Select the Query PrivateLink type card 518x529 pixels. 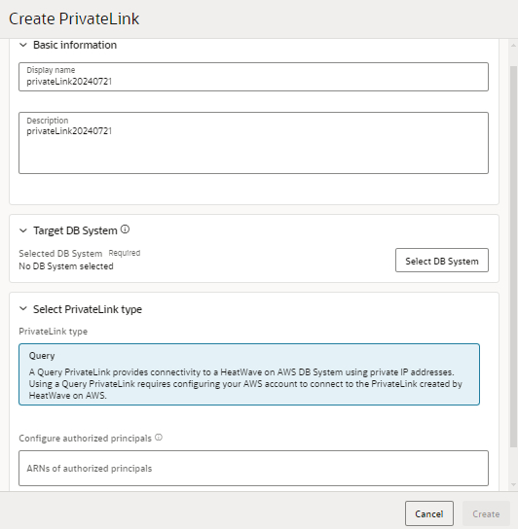[249, 374]
